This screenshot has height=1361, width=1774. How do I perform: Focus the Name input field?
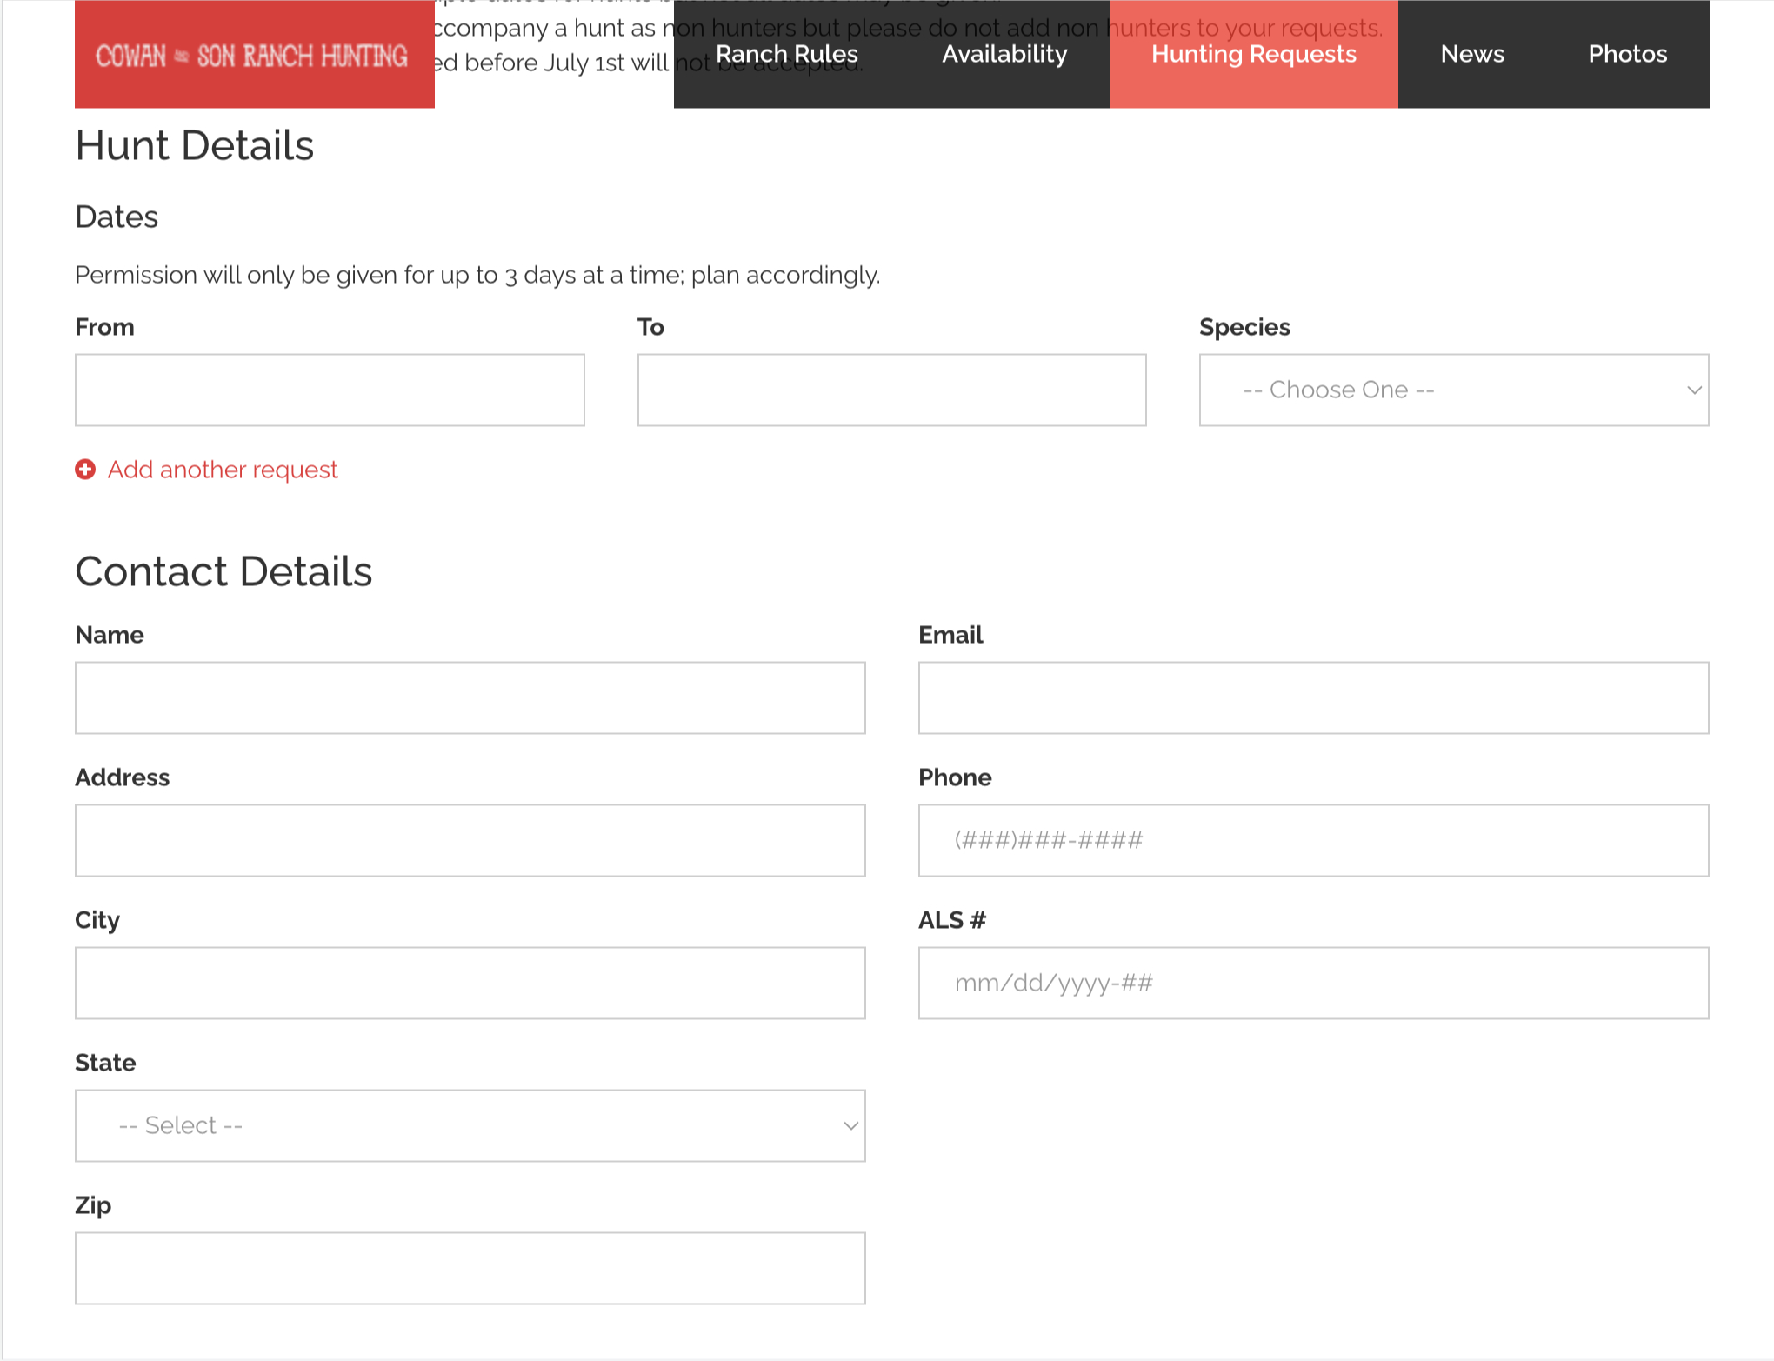[x=470, y=697]
